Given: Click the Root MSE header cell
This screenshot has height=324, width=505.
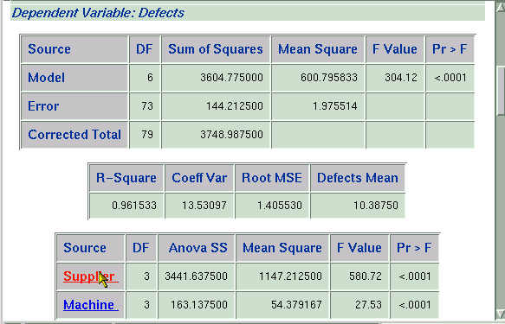Looking at the screenshot, I should click(x=272, y=178).
